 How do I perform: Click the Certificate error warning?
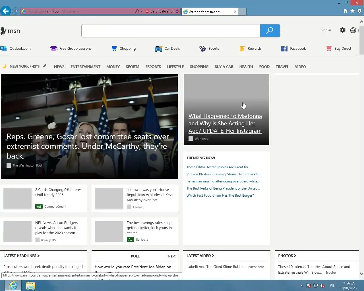click(160, 11)
